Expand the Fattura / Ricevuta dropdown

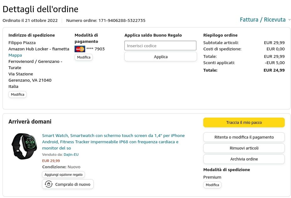265,20
